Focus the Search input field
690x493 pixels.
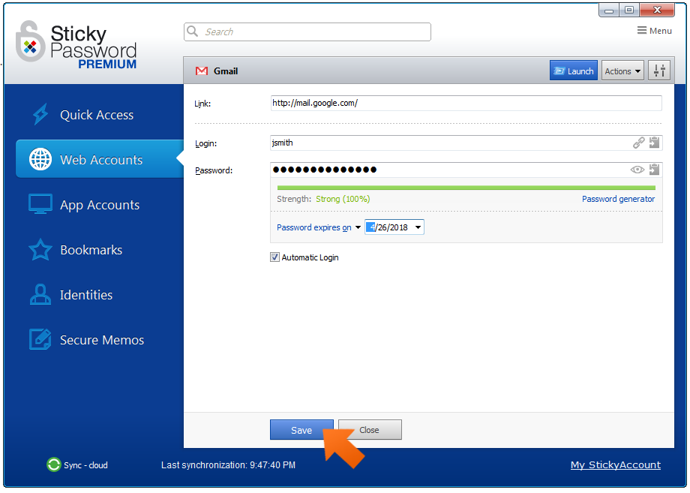(x=307, y=32)
